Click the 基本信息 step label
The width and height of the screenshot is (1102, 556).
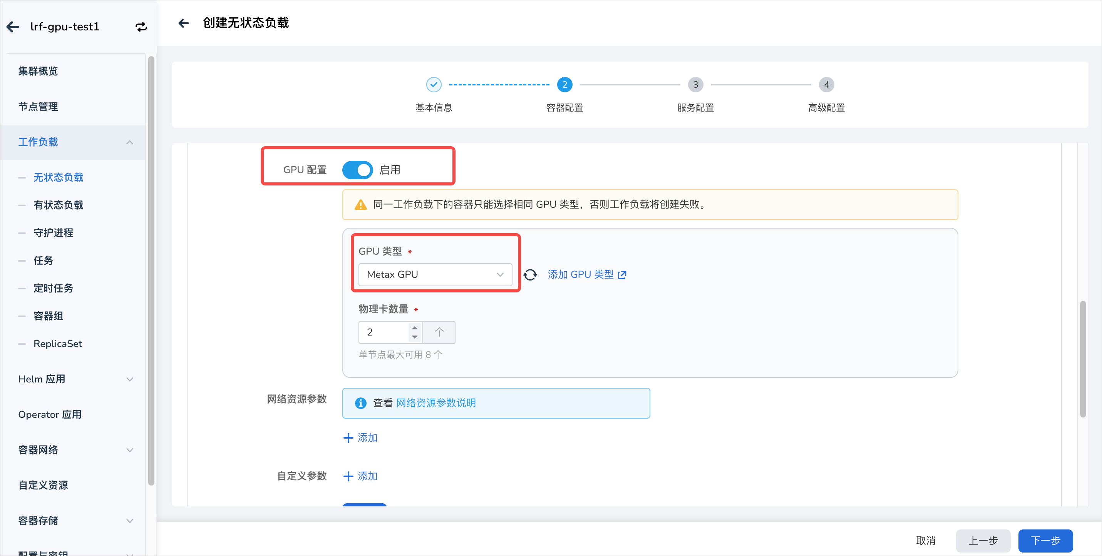tap(434, 108)
